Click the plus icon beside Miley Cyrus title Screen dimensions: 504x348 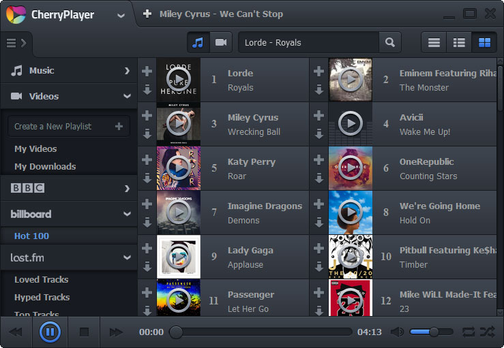147,14
